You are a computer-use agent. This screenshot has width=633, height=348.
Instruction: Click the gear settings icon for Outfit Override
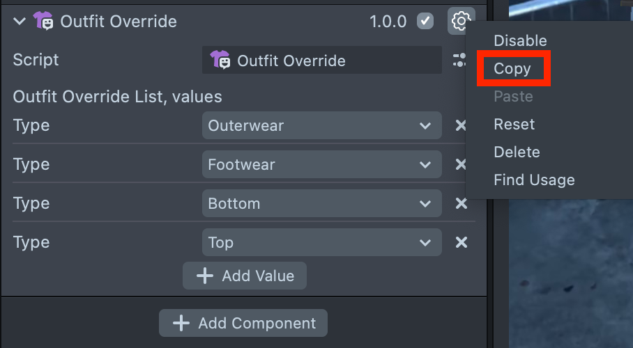click(x=460, y=21)
